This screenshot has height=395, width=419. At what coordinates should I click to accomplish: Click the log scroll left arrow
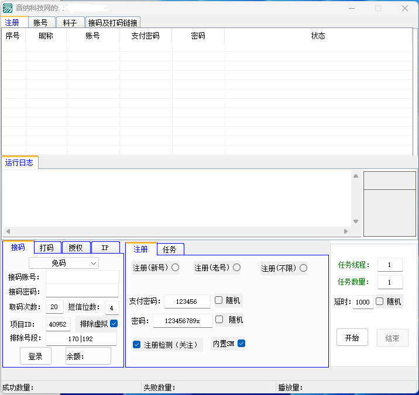(8, 231)
